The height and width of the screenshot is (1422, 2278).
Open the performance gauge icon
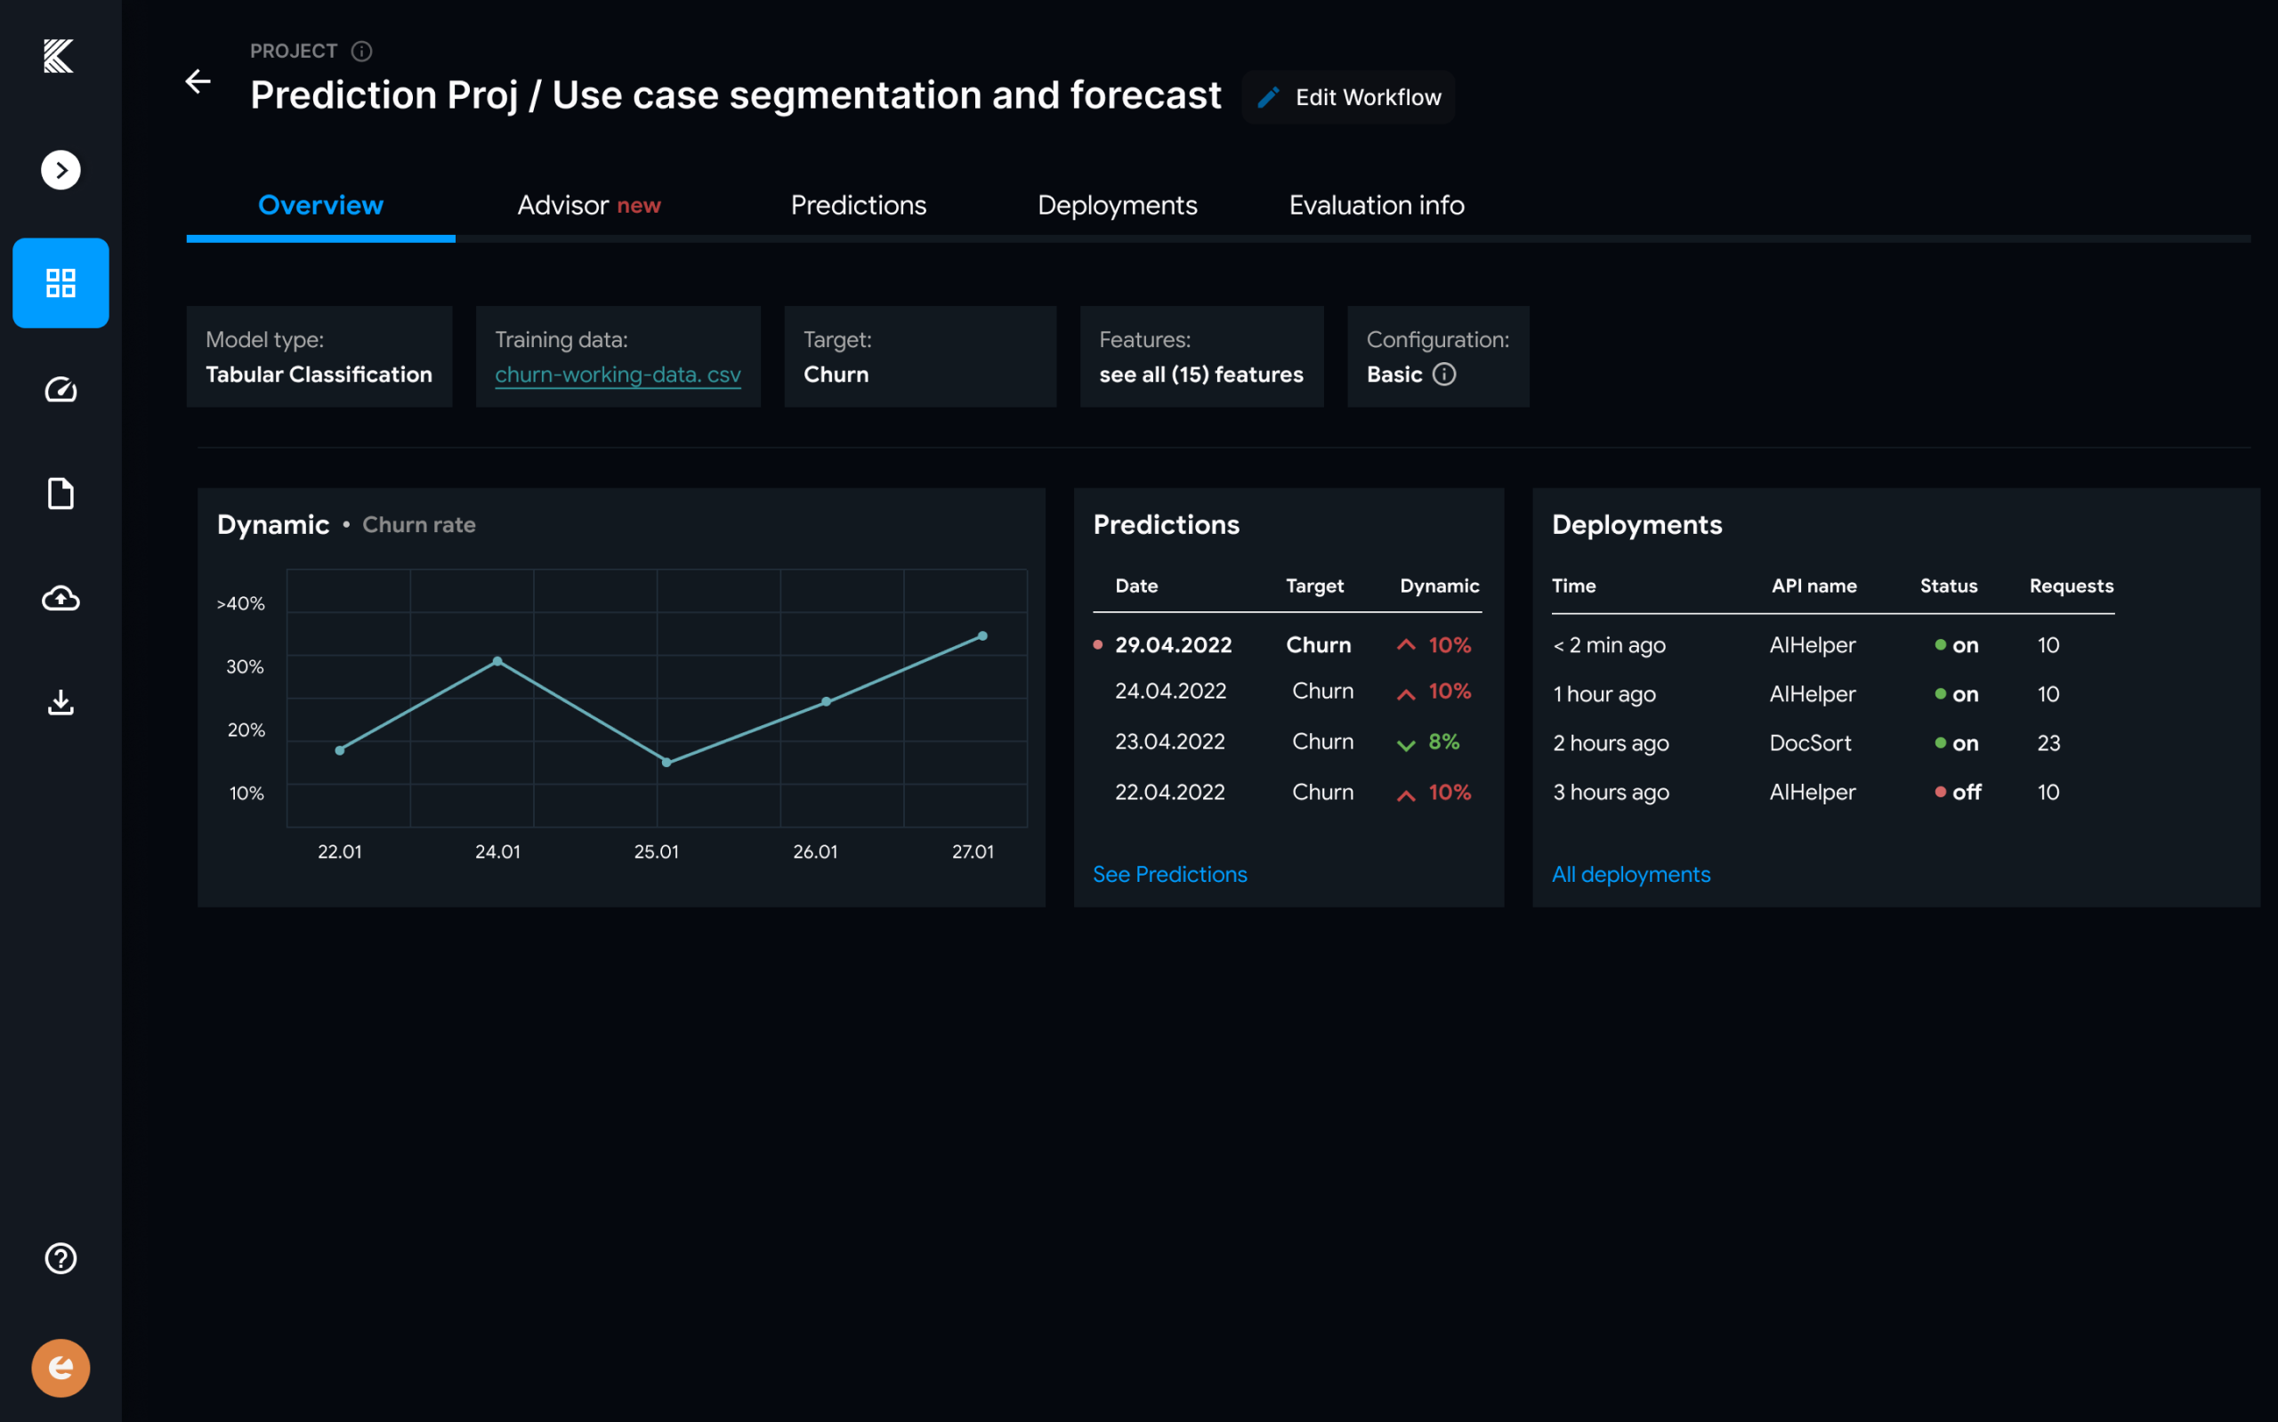point(61,390)
